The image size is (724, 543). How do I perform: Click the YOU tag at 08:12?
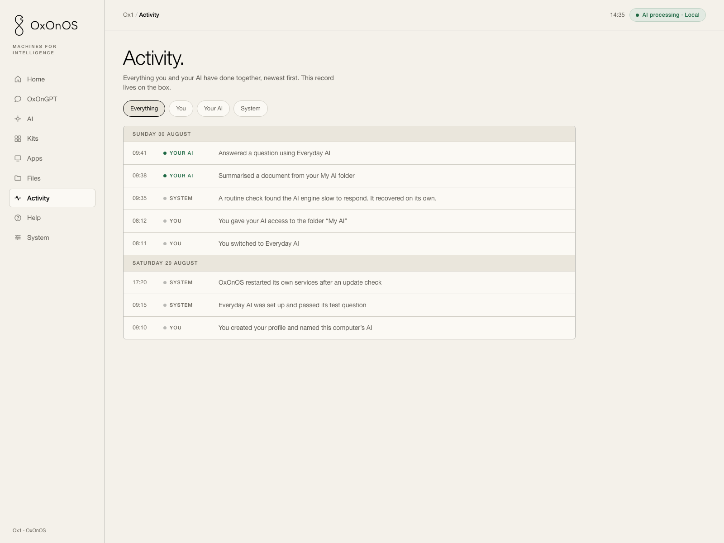pos(172,221)
